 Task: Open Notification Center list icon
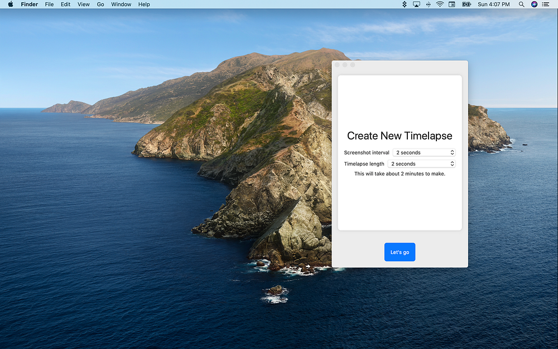pos(546,4)
